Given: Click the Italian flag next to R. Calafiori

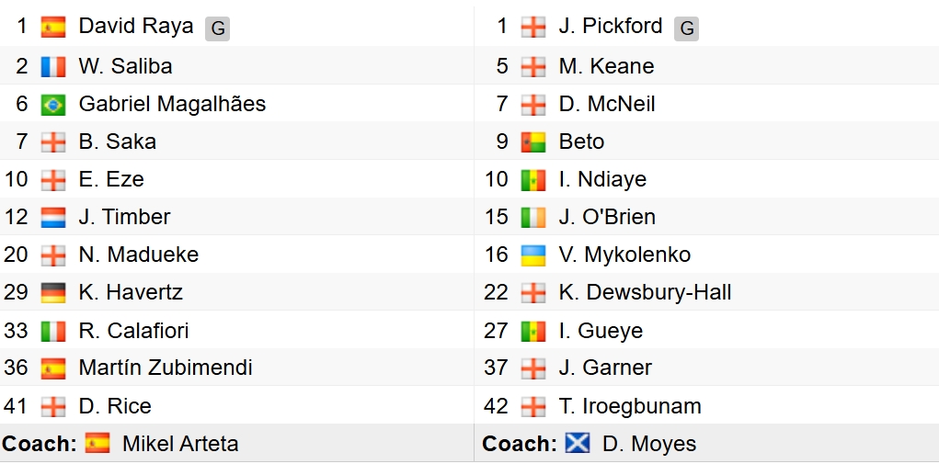Looking at the screenshot, I should click(53, 331).
